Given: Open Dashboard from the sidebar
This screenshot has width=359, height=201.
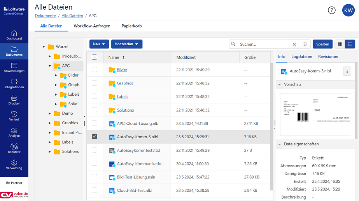Looking at the screenshot, I should click(x=14, y=35).
